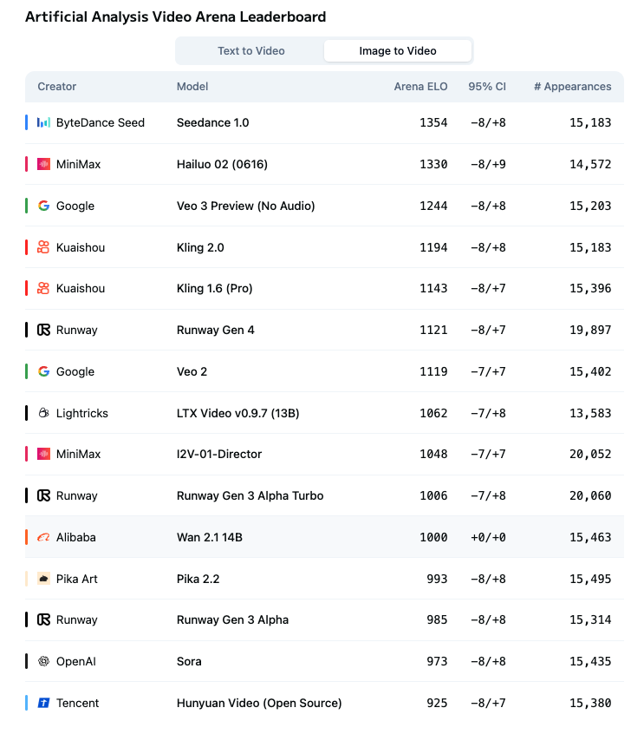The image size is (644, 734).
Task: Select the Pika 2.2 model name
Action: tap(198, 579)
